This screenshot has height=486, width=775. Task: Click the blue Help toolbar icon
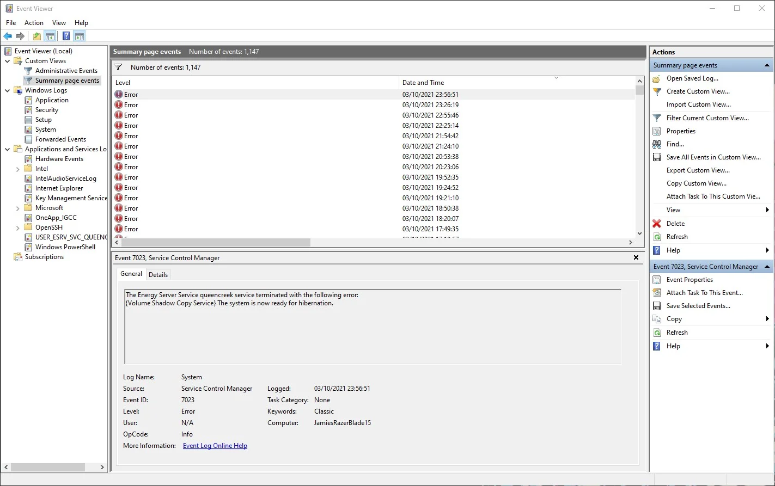click(66, 36)
